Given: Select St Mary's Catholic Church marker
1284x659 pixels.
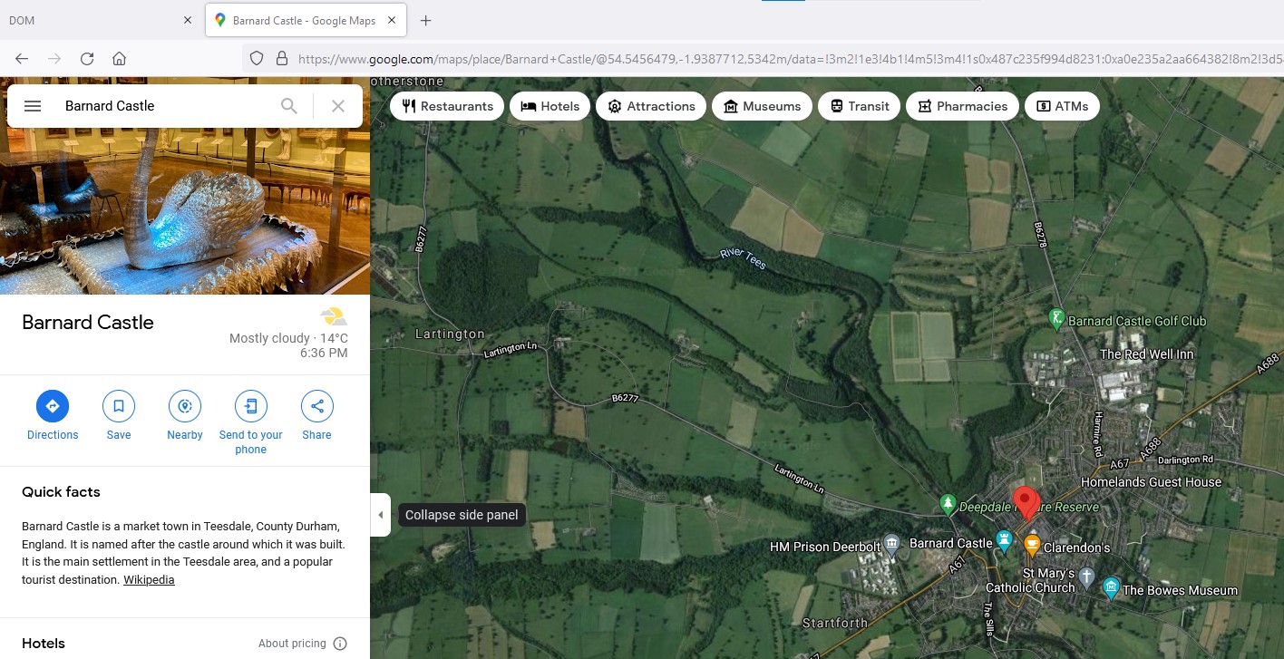Looking at the screenshot, I should (1087, 577).
